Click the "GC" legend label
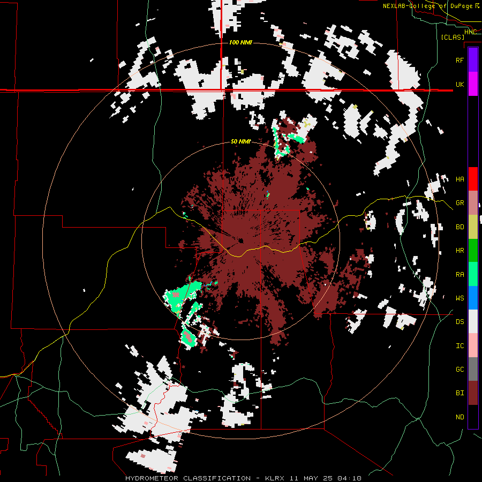482x482 pixels. pos(460,370)
